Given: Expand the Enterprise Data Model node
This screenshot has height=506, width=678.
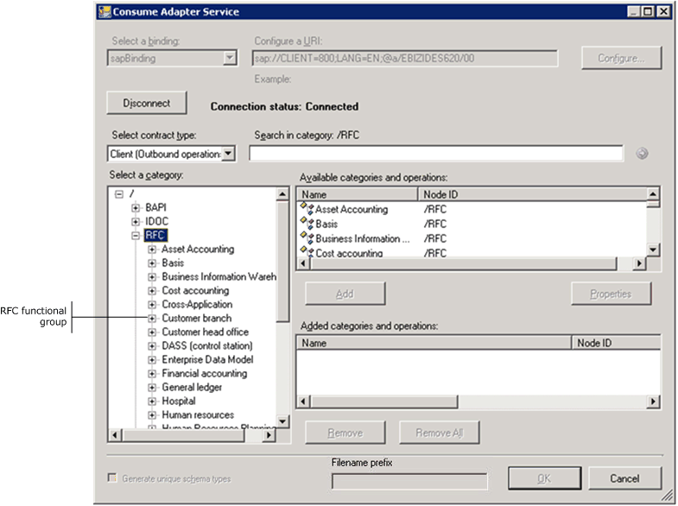Looking at the screenshot, I should [x=152, y=360].
